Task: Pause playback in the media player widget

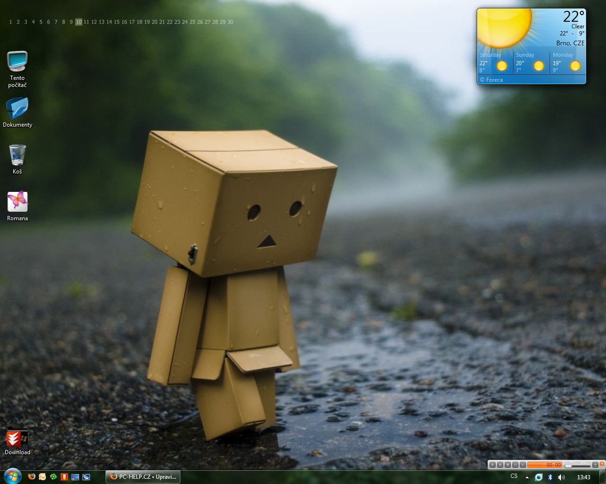Action: pos(500,465)
